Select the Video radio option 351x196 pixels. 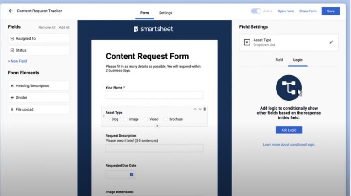click(146, 119)
